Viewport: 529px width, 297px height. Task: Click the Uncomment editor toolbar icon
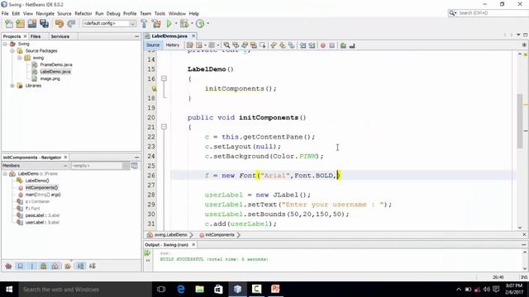[x=352, y=45]
